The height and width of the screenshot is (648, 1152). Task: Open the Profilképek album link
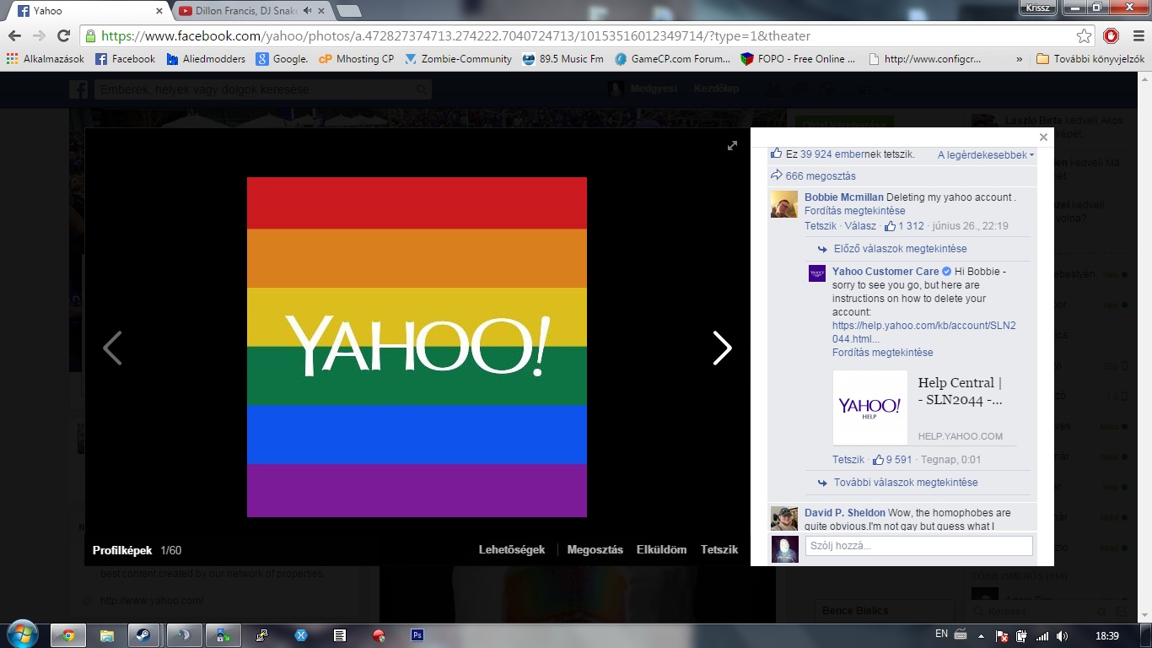[x=122, y=551]
